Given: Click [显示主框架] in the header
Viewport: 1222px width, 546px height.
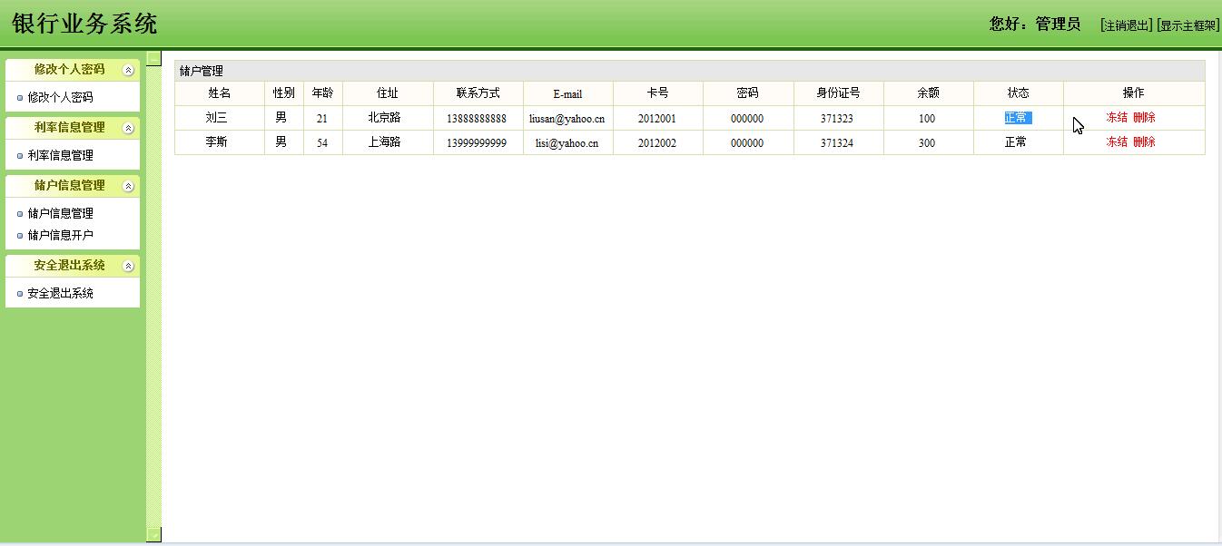Looking at the screenshot, I should coord(1188,25).
